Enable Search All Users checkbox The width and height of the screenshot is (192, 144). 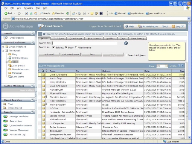[x=126, y=55]
